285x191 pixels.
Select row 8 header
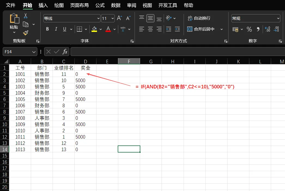(5, 112)
